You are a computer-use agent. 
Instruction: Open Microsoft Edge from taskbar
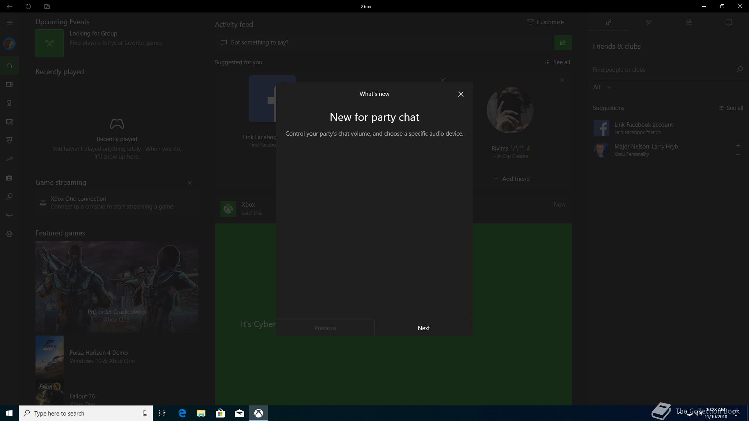coord(182,413)
